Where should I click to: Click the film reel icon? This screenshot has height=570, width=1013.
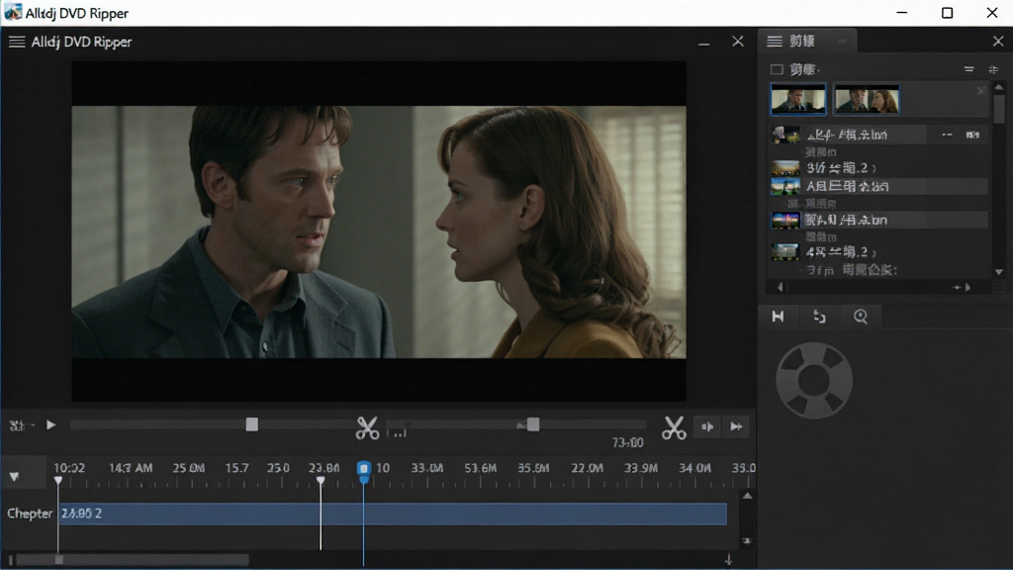(x=814, y=380)
